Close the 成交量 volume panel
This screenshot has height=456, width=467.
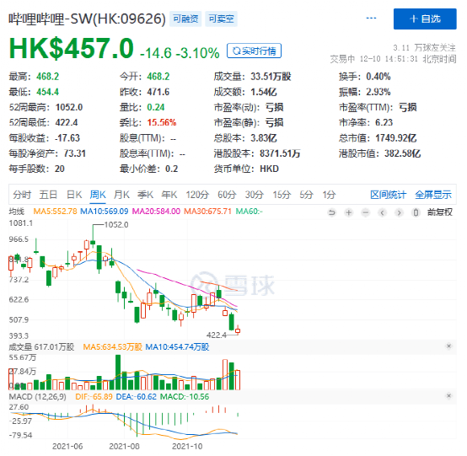(x=448, y=346)
